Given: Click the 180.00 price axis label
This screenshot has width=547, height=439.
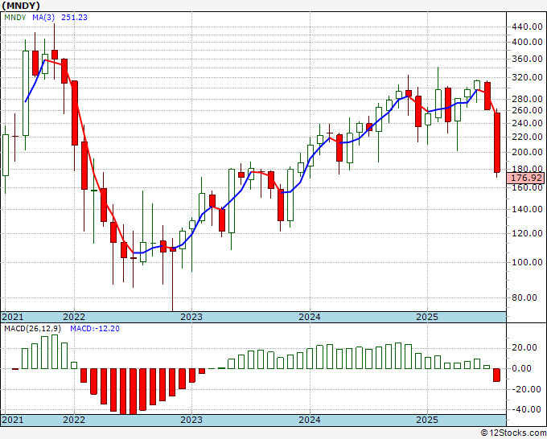Looking at the screenshot, I should point(527,169).
